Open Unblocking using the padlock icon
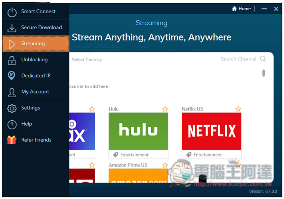Image resolution: width=284 pixels, height=199 pixels. pos(12,60)
